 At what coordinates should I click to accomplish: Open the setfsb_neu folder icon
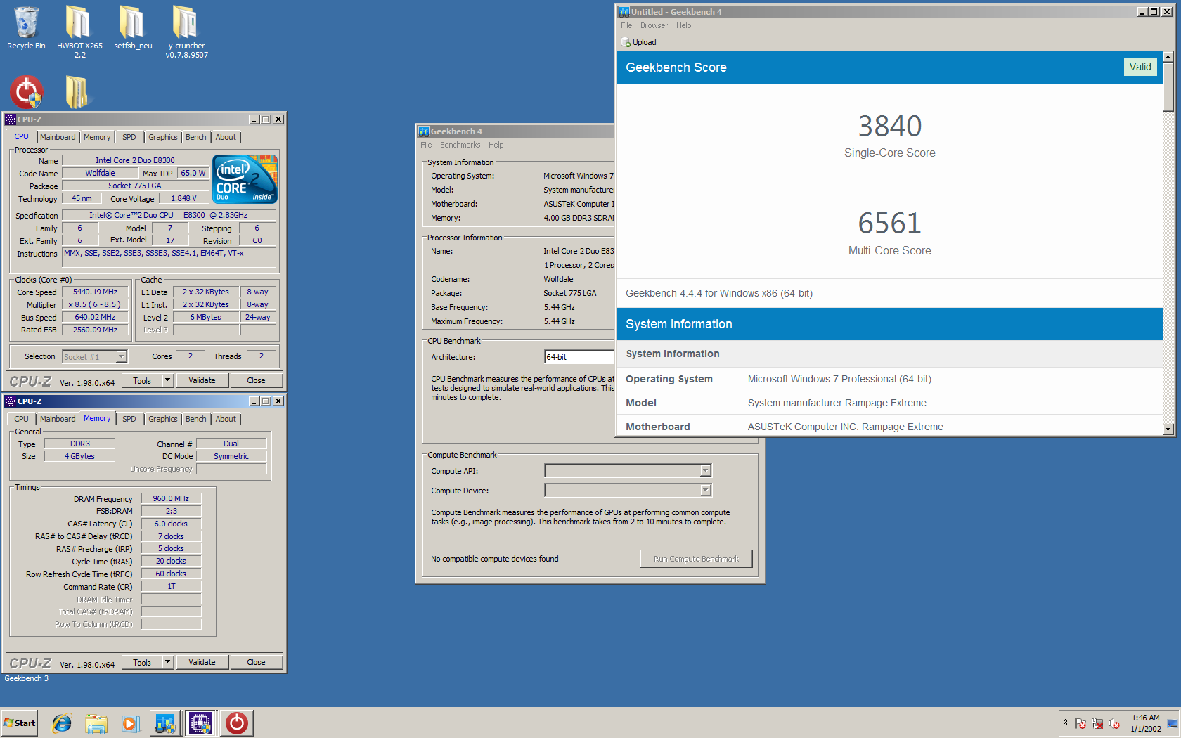(133, 28)
